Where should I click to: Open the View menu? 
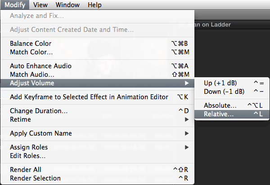click(40, 5)
